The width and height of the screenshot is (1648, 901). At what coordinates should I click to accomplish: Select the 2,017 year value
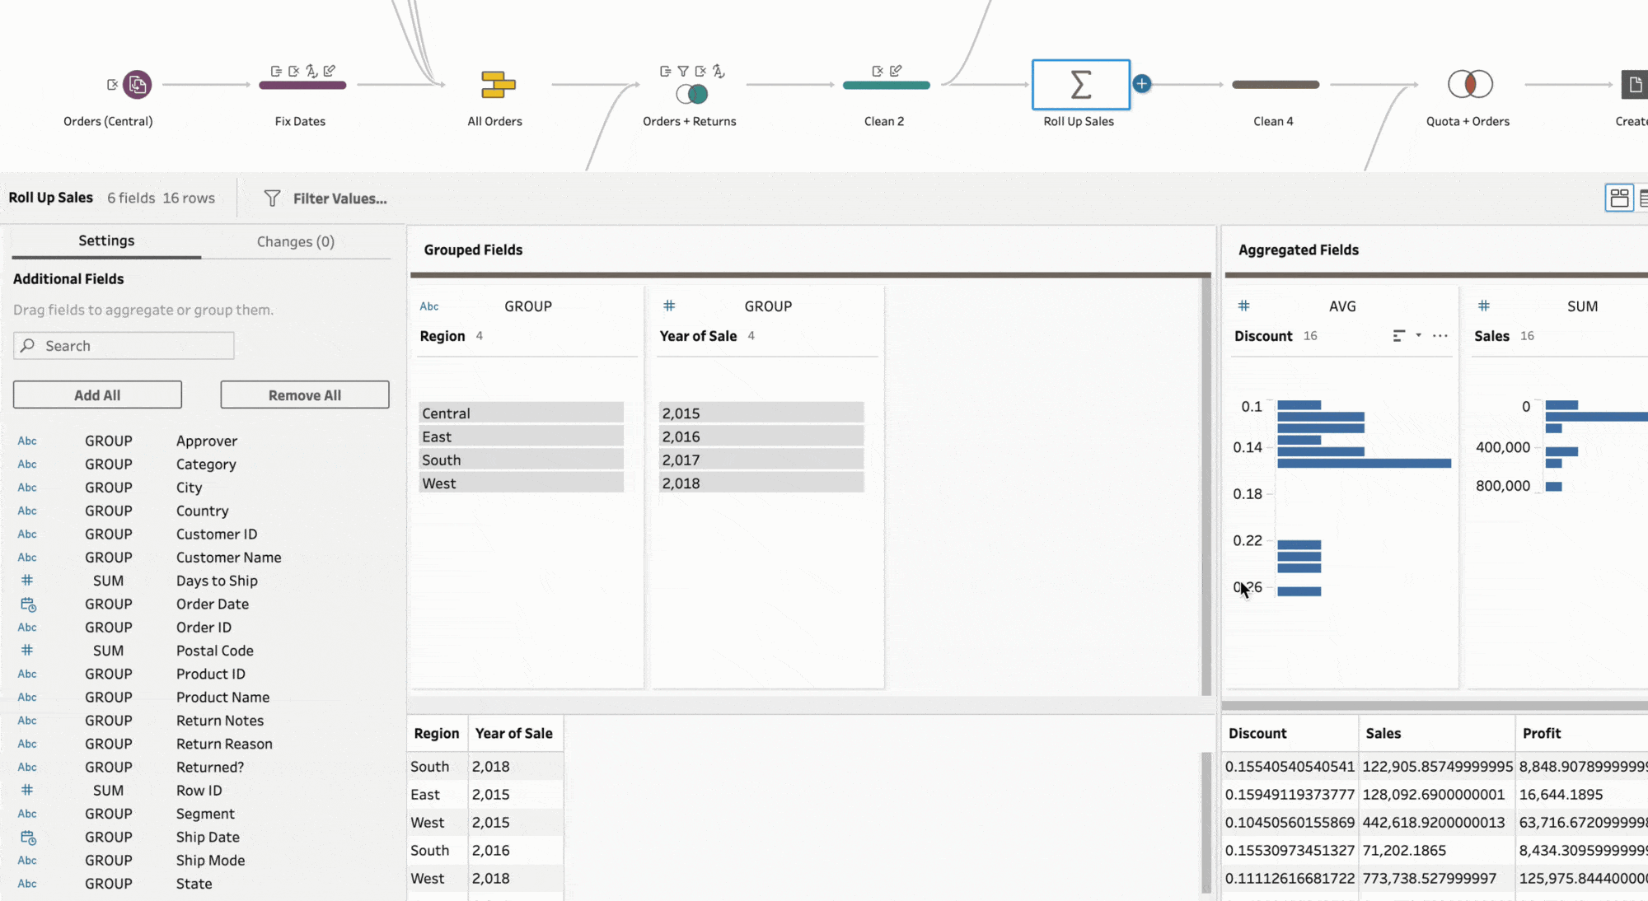pyautogui.click(x=761, y=460)
